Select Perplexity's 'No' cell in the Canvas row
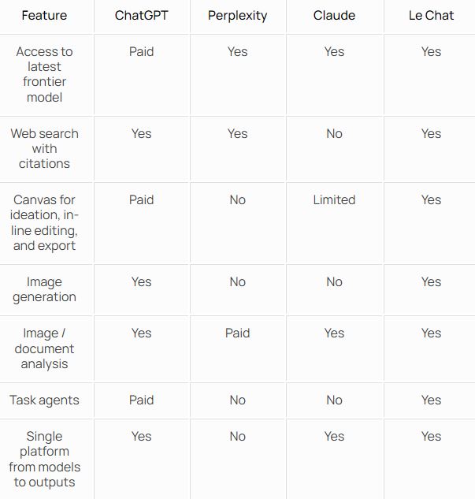 coord(237,199)
